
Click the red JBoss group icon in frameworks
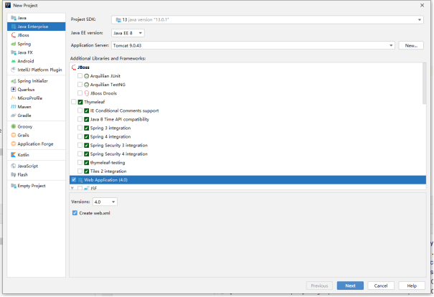coord(74,67)
